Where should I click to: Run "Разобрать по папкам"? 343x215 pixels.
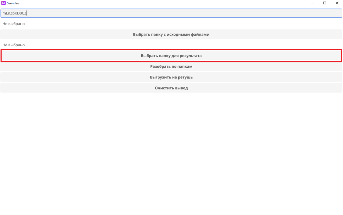(x=171, y=66)
